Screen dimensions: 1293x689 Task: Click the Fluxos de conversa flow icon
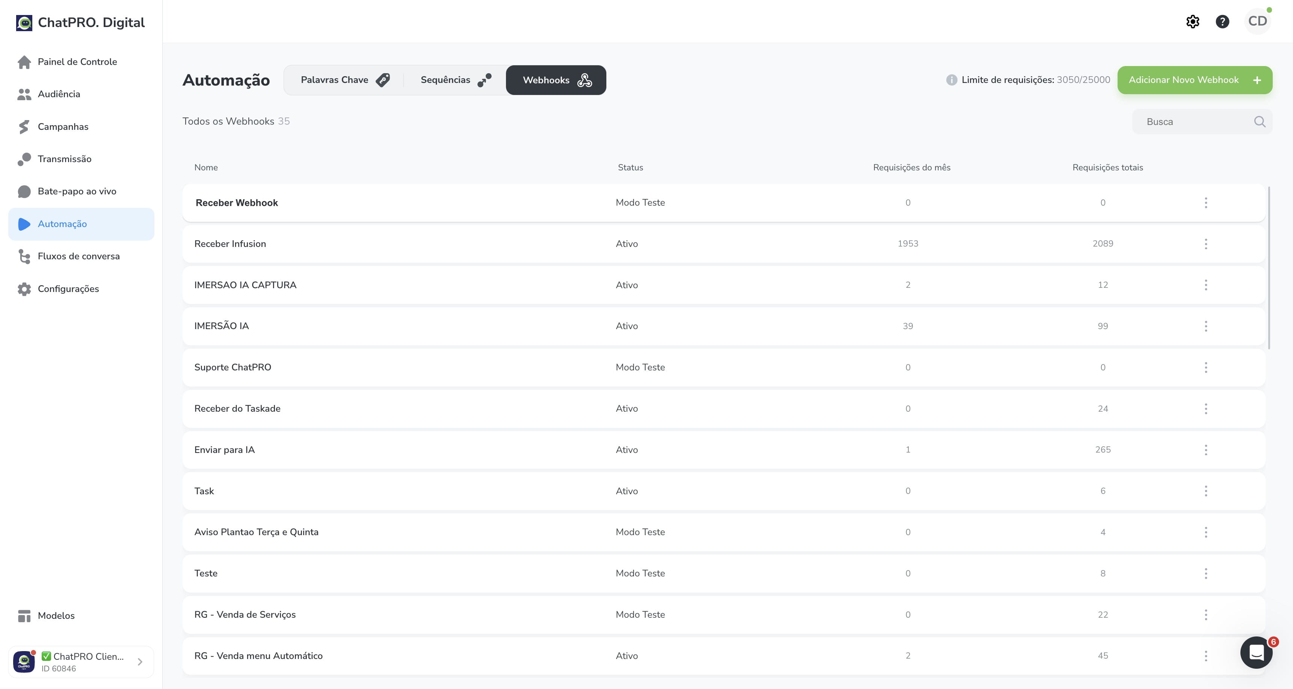pyautogui.click(x=24, y=256)
